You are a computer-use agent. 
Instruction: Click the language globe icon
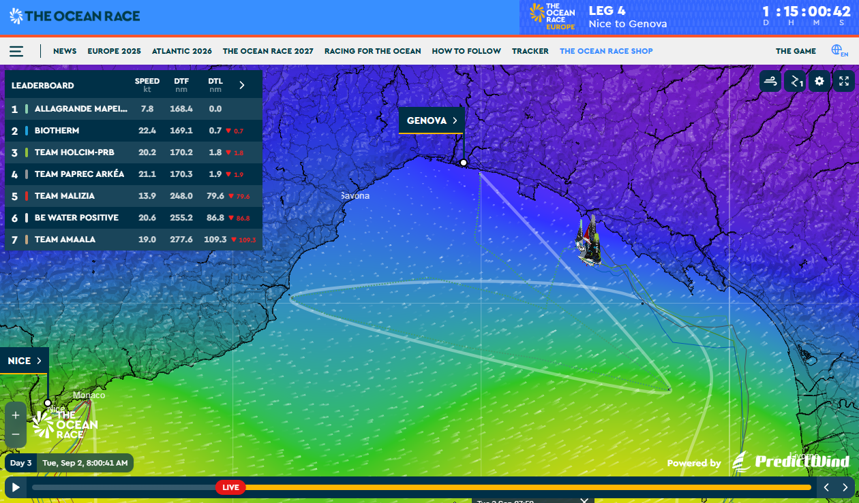point(839,51)
